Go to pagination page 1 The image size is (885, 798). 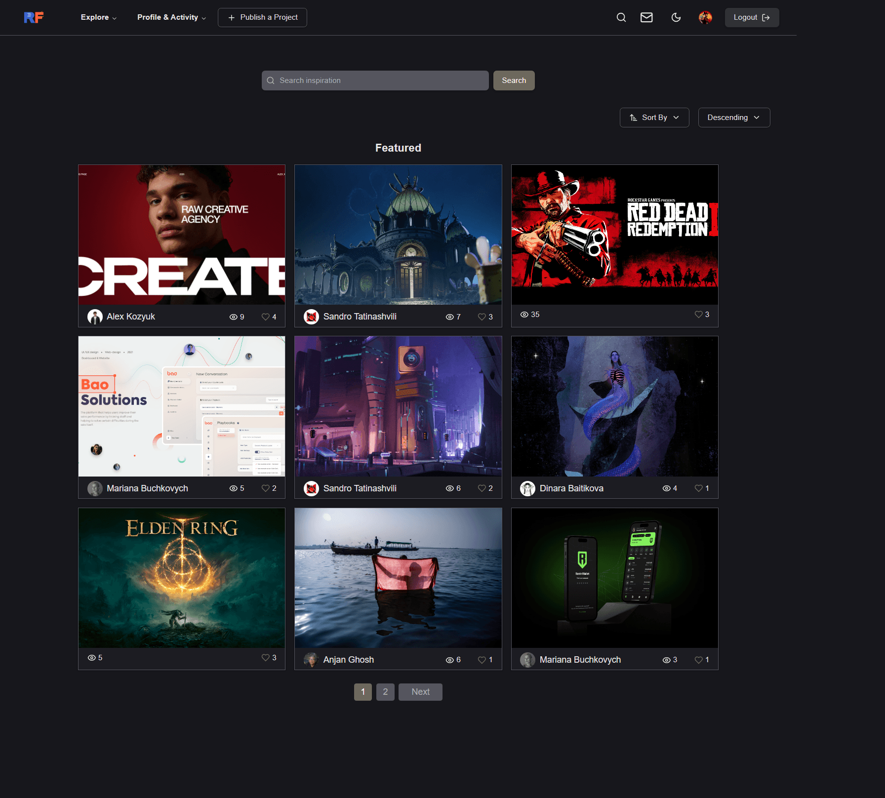click(x=363, y=692)
